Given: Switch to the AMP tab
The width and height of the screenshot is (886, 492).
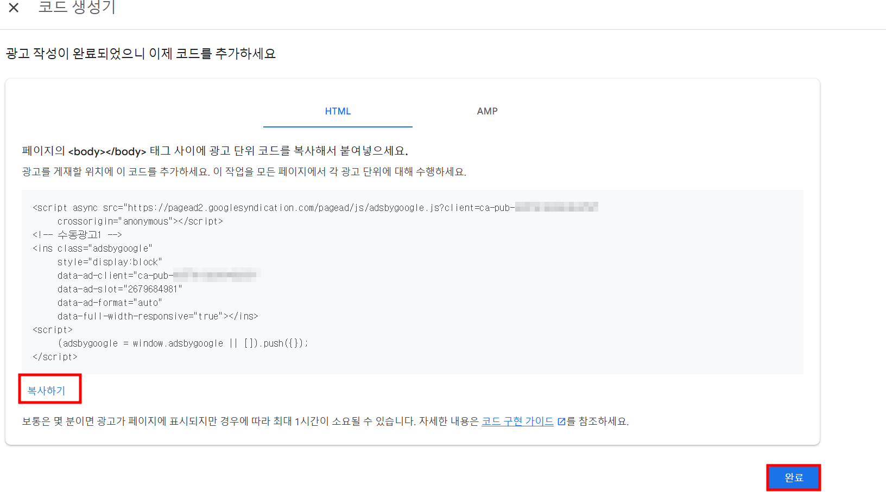Looking at the screenshot, I should pos(487,111).
